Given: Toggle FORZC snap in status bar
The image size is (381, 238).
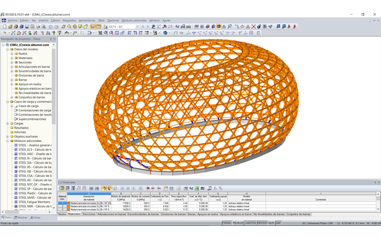Looking at the screenshot, I should click(x=227, y=223).
